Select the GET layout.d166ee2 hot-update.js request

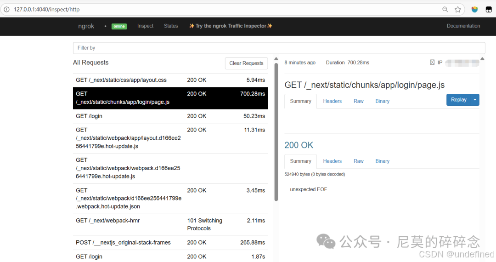pyautogui.click(x=170, y=138)
